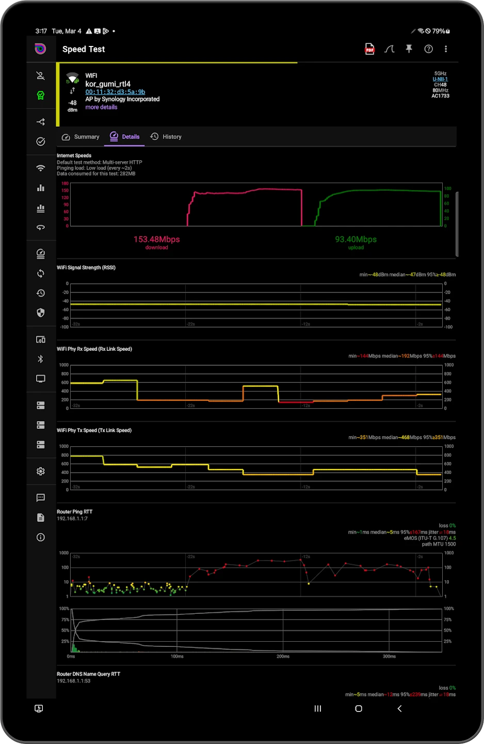Open the three-dot overflow menu
This screenshot has height=744, width=484.
[446, 49]
